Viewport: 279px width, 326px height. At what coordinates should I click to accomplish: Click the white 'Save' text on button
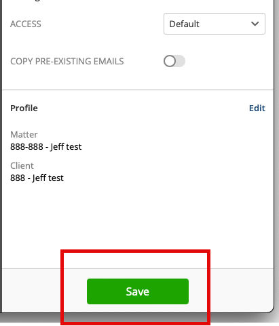[138, 291]
